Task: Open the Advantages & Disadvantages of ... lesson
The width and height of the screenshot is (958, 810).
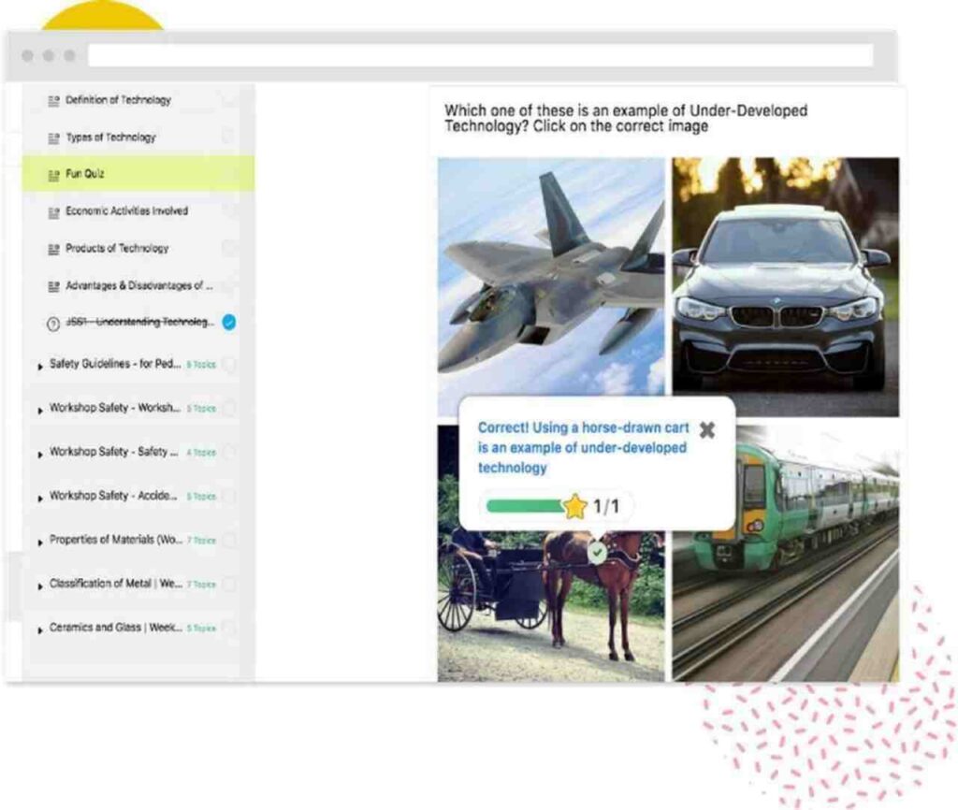Action: (139, 286)
